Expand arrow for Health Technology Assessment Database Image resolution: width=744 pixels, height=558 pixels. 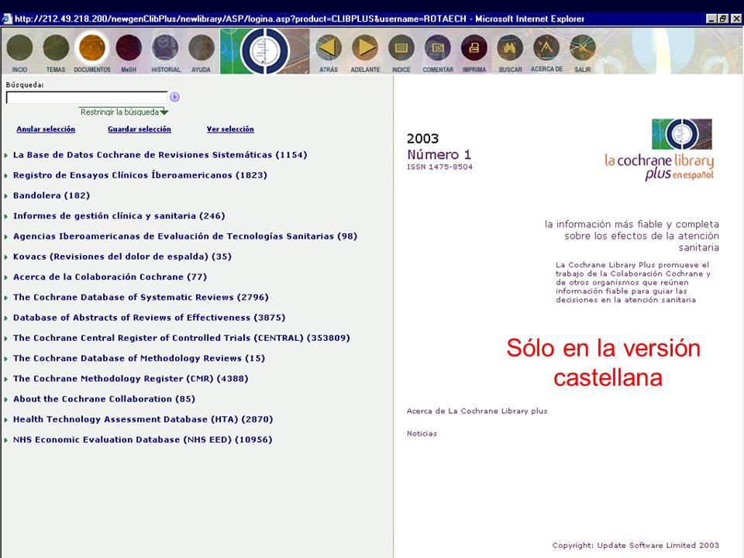(x=6, y=420)
